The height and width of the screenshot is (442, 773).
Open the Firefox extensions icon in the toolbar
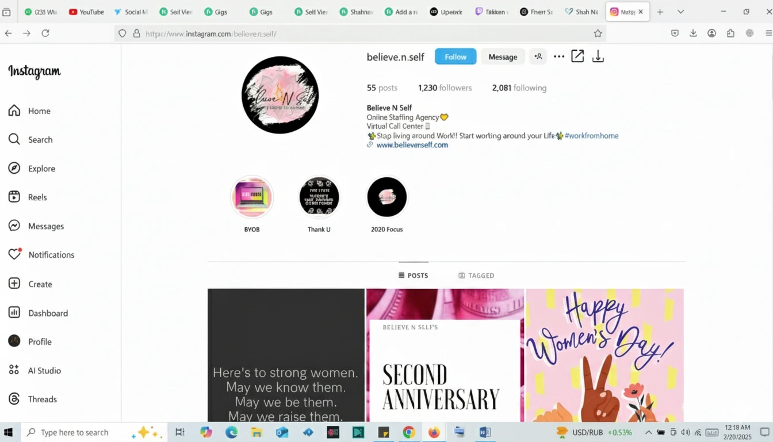click(x=730, y=33)
